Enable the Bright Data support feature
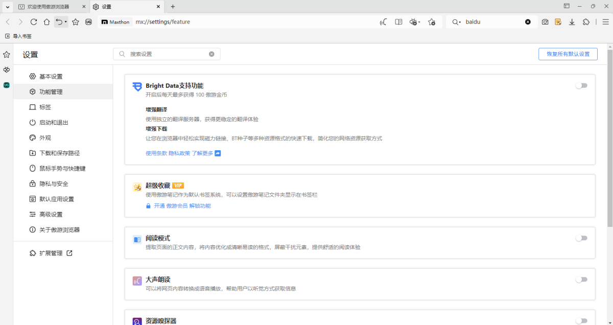This screenshot has width=613, height=325. (x=581, y=85)
